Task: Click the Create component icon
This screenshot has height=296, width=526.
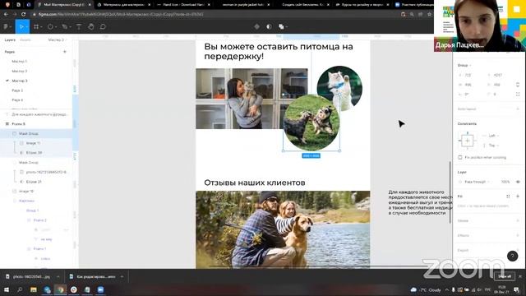Action: click(256, 26)
